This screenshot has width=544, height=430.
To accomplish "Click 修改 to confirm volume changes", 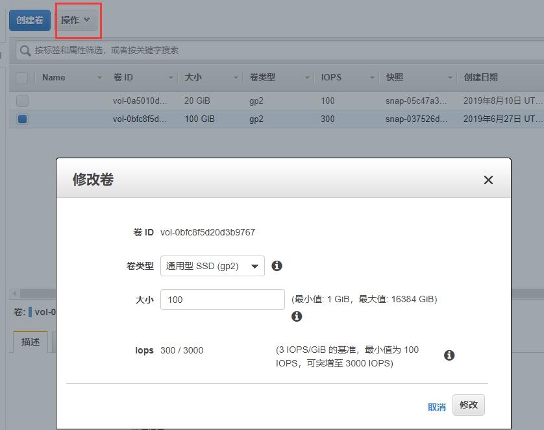I will 468,405.
